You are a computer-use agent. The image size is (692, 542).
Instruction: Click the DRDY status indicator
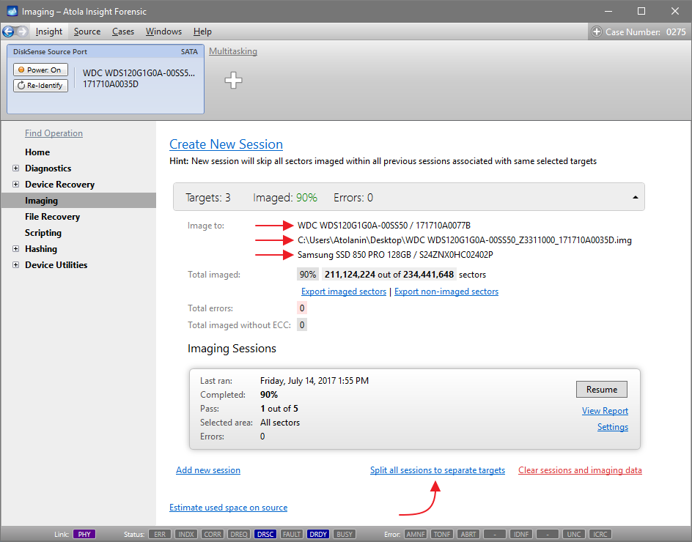click(x=318, y=535)
